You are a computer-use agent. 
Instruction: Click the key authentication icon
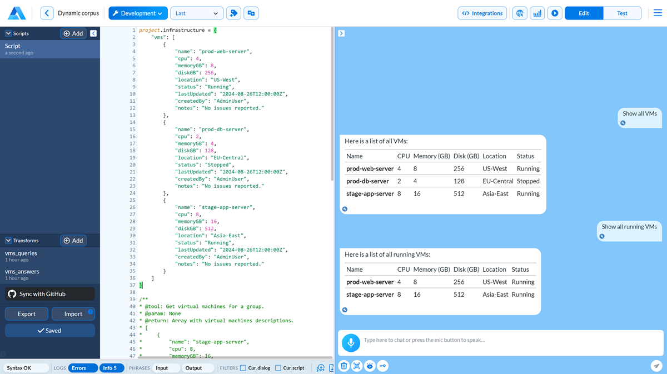click(383, 366)
